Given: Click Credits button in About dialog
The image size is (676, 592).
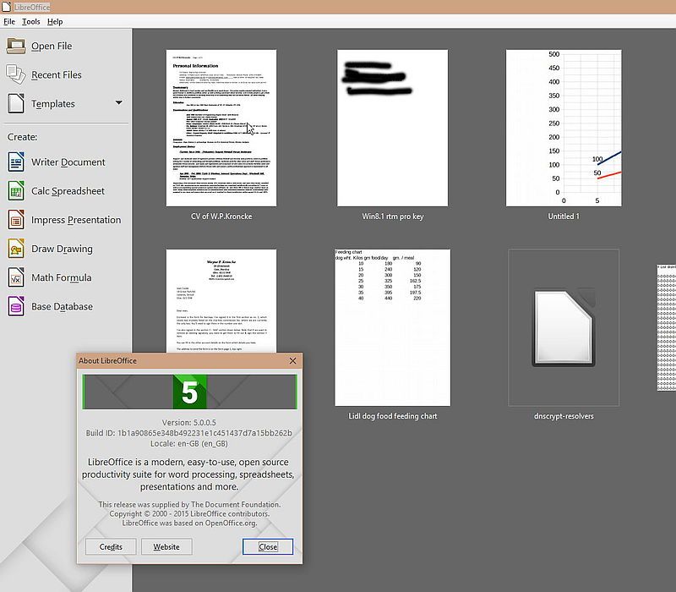Looking at the screenshot, I should (x=111, y=546).
